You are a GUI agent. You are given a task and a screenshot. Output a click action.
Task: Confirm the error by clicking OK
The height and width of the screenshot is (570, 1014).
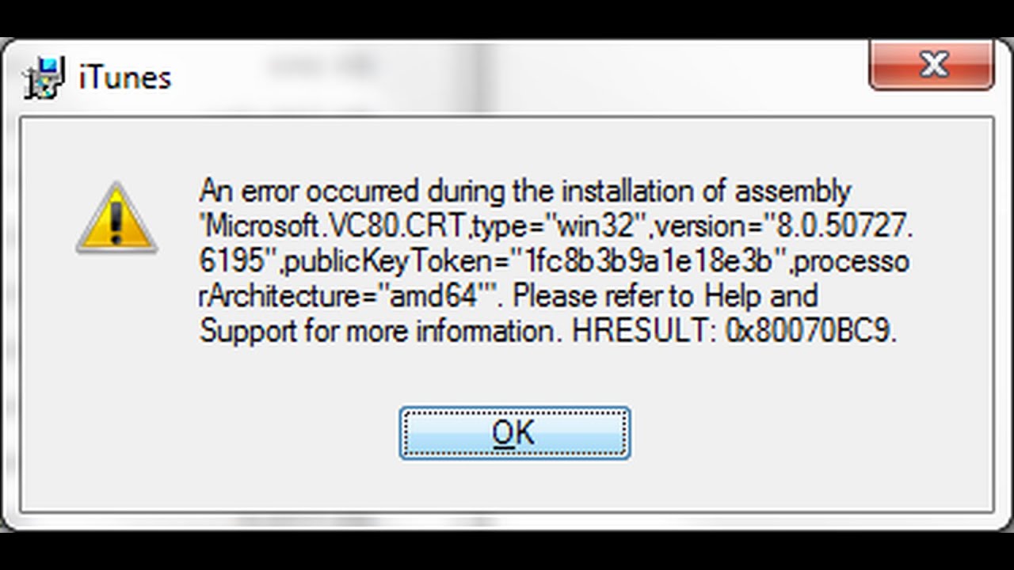[x=515, y=433]
